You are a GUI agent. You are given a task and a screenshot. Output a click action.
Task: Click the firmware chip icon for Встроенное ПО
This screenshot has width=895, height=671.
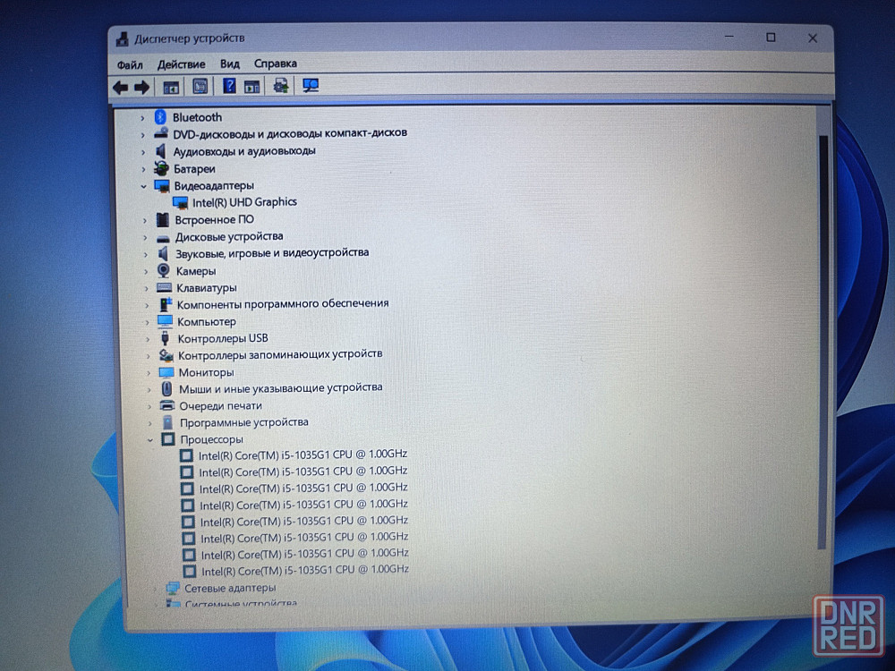(x=163, y=220)
